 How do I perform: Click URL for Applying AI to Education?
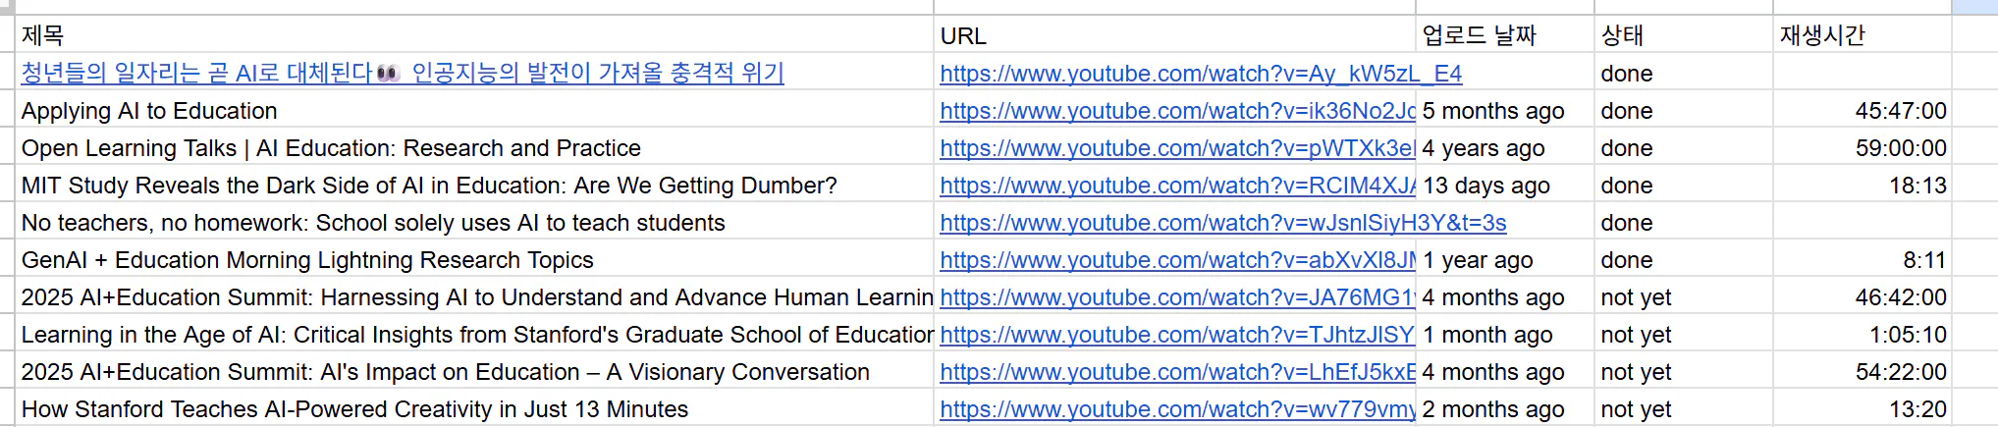tap(1176, 111)
